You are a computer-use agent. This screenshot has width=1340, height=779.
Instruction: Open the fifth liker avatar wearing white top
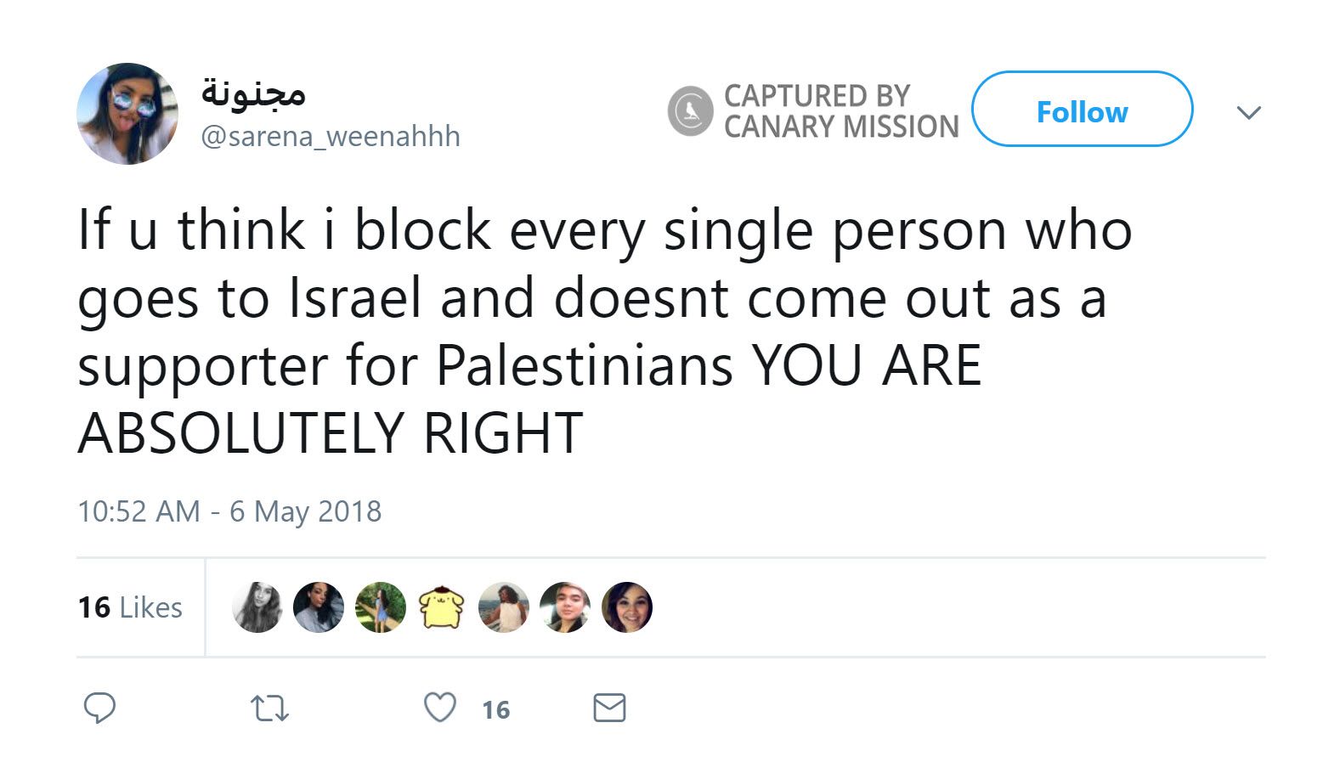[504, 607]
